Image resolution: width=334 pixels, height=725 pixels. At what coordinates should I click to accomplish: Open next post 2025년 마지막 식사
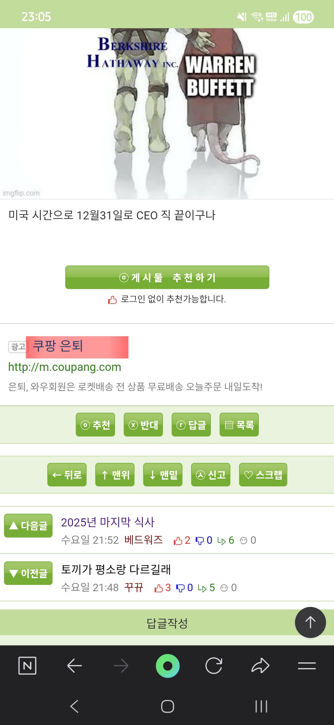point(108,522)
